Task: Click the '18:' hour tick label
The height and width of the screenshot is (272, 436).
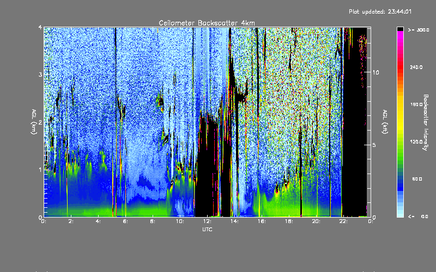Action: click(x=289, y=221)
